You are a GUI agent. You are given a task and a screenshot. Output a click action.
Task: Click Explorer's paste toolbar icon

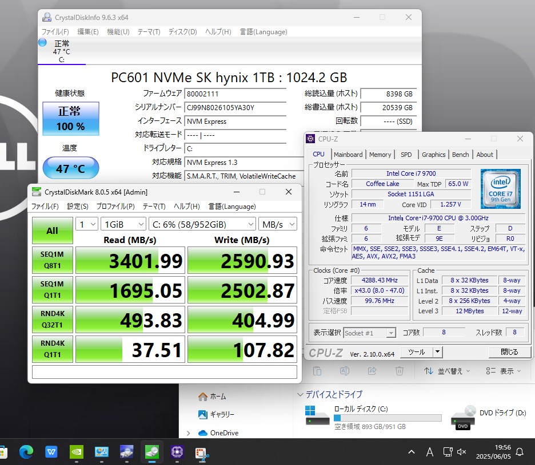(x=317, y=371)
